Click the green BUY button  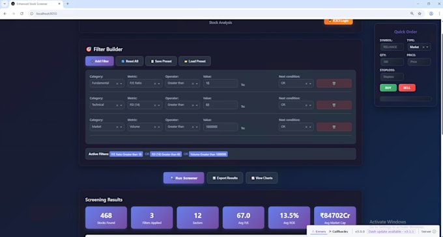point(388,88)
